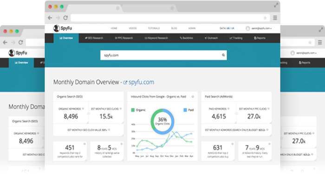The width and height of the screenshot is (325, 176).
Task: Click green Organic legend swatch
Action: pos(133,110)
